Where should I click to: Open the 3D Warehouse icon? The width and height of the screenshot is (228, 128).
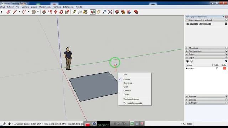(x=117, y=12)
